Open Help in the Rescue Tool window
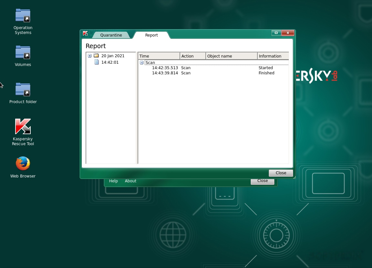The width and height of the screenshot is (372, 268). [x=113, y=181]
